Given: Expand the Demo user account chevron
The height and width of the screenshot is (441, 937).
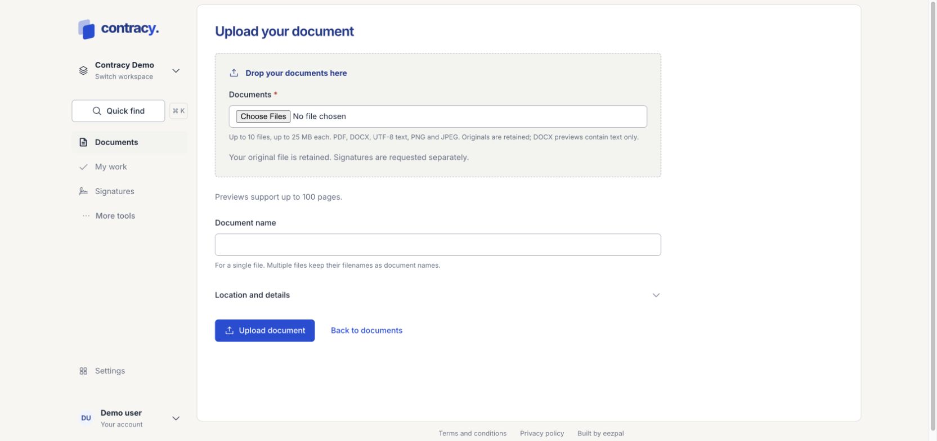Looking at the screenshot, I should (x=176, y=418).
